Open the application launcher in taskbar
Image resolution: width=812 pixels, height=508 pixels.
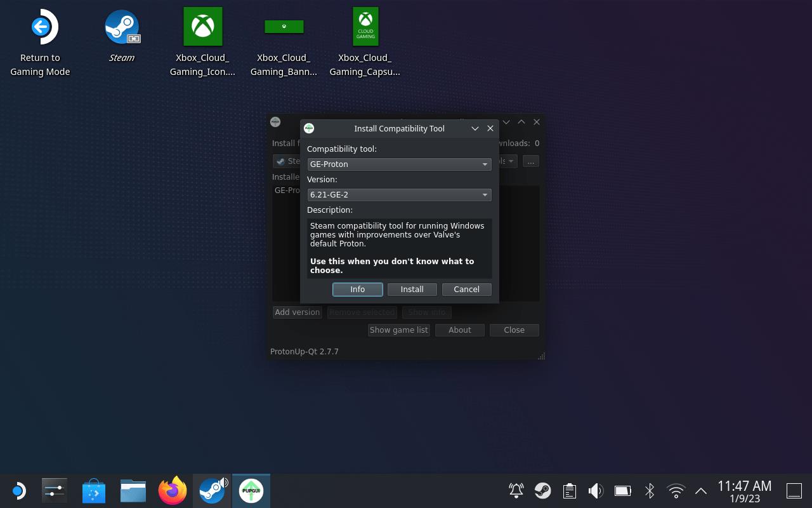click(18, 491)
